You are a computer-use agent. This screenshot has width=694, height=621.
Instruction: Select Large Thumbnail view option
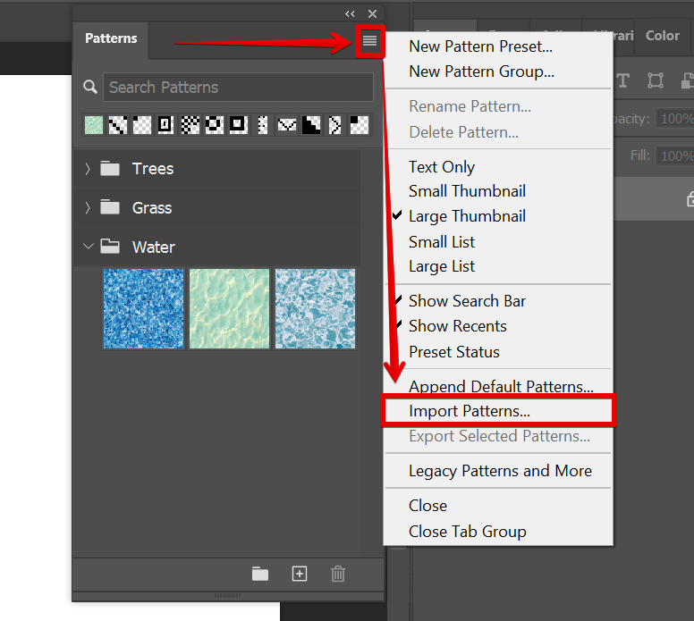click(467, 216)
